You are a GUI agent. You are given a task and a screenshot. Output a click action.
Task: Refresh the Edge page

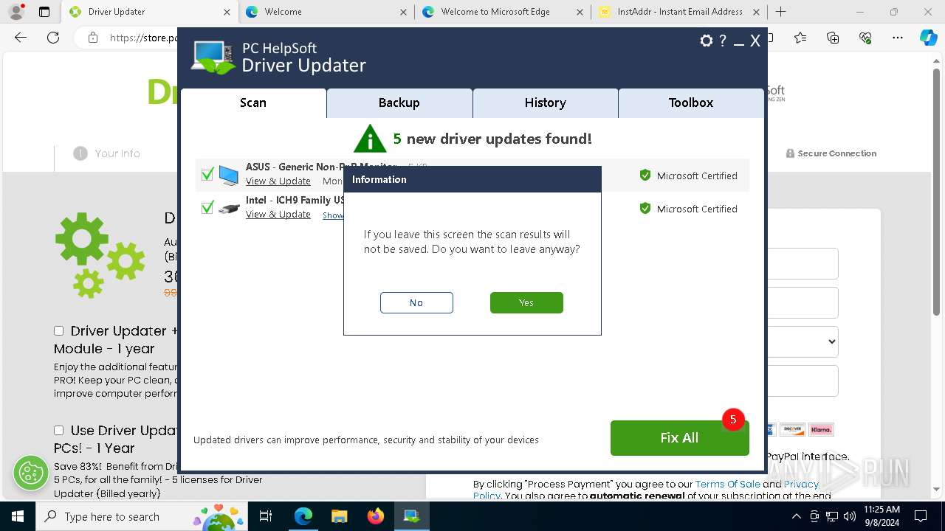coord(52,38)
